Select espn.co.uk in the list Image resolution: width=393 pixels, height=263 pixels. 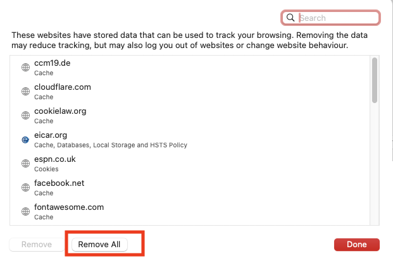(190, 164)
